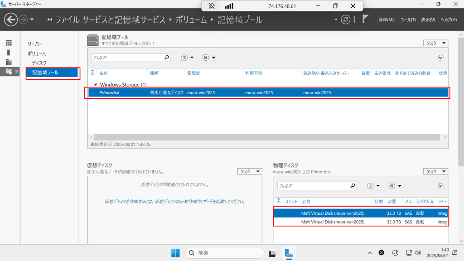Image resolution: width=464 pixels, height=261 pixels.
Task: Sort pools by 種類 column
Action: coord(154,73)
